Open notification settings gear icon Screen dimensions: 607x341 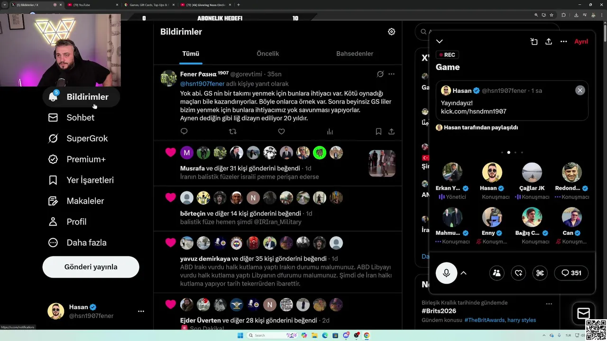391,32
